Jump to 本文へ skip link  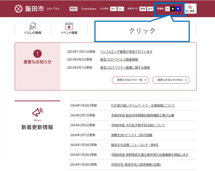[x=73, y=9]
